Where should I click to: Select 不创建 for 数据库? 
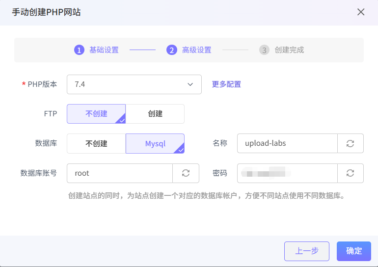coord(96,143)
